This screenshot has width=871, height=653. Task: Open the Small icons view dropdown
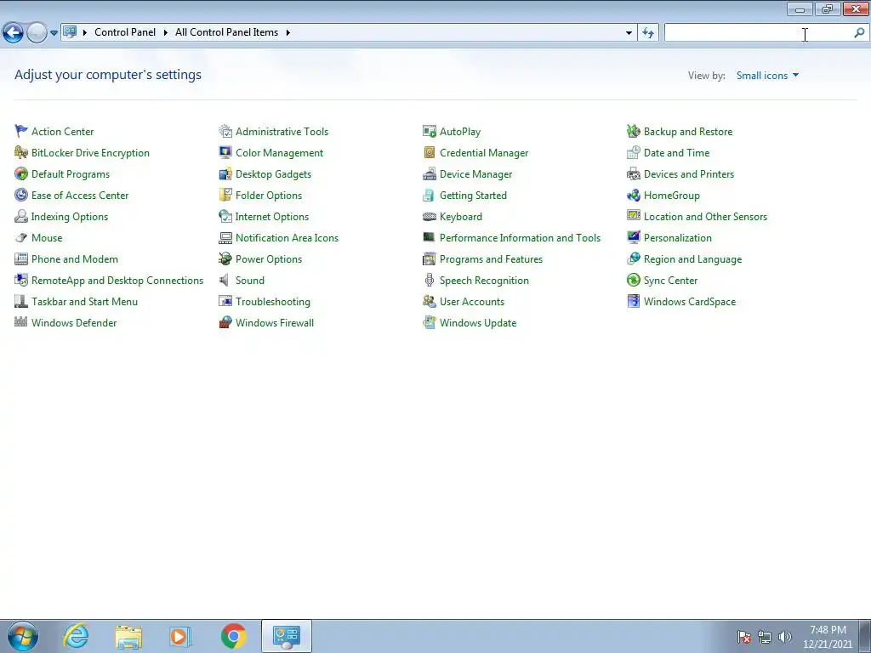pos(767,76)
